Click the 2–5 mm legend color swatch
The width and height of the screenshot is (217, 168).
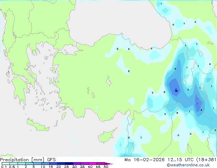[x=29, y=164]
